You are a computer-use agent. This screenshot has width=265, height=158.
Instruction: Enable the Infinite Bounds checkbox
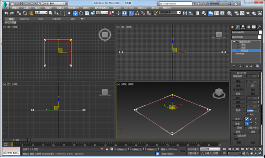(x=235, y=136)
